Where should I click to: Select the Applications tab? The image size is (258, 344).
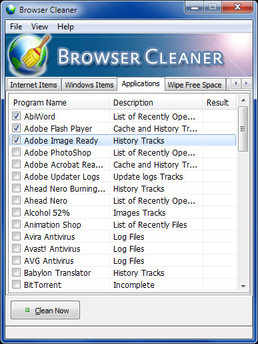141,83
